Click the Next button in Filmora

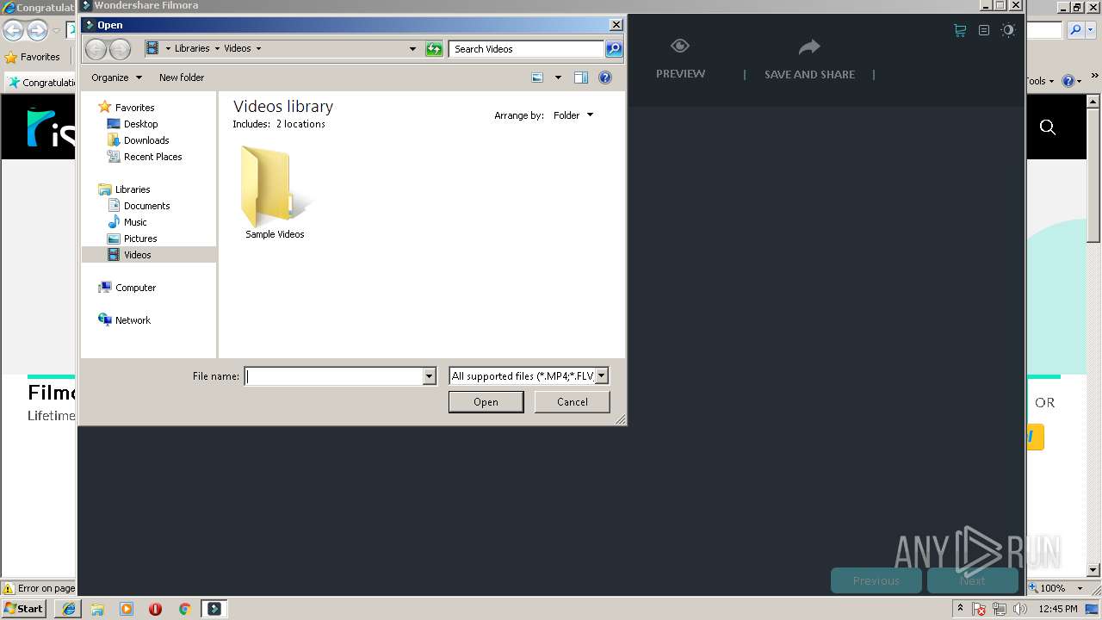972,580
